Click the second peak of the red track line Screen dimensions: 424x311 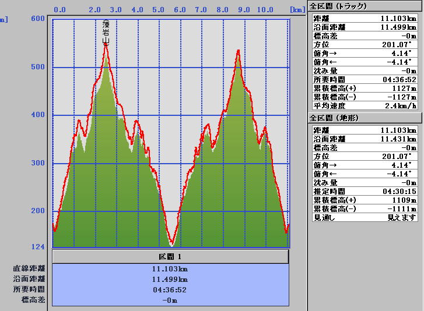coord(239,51)
